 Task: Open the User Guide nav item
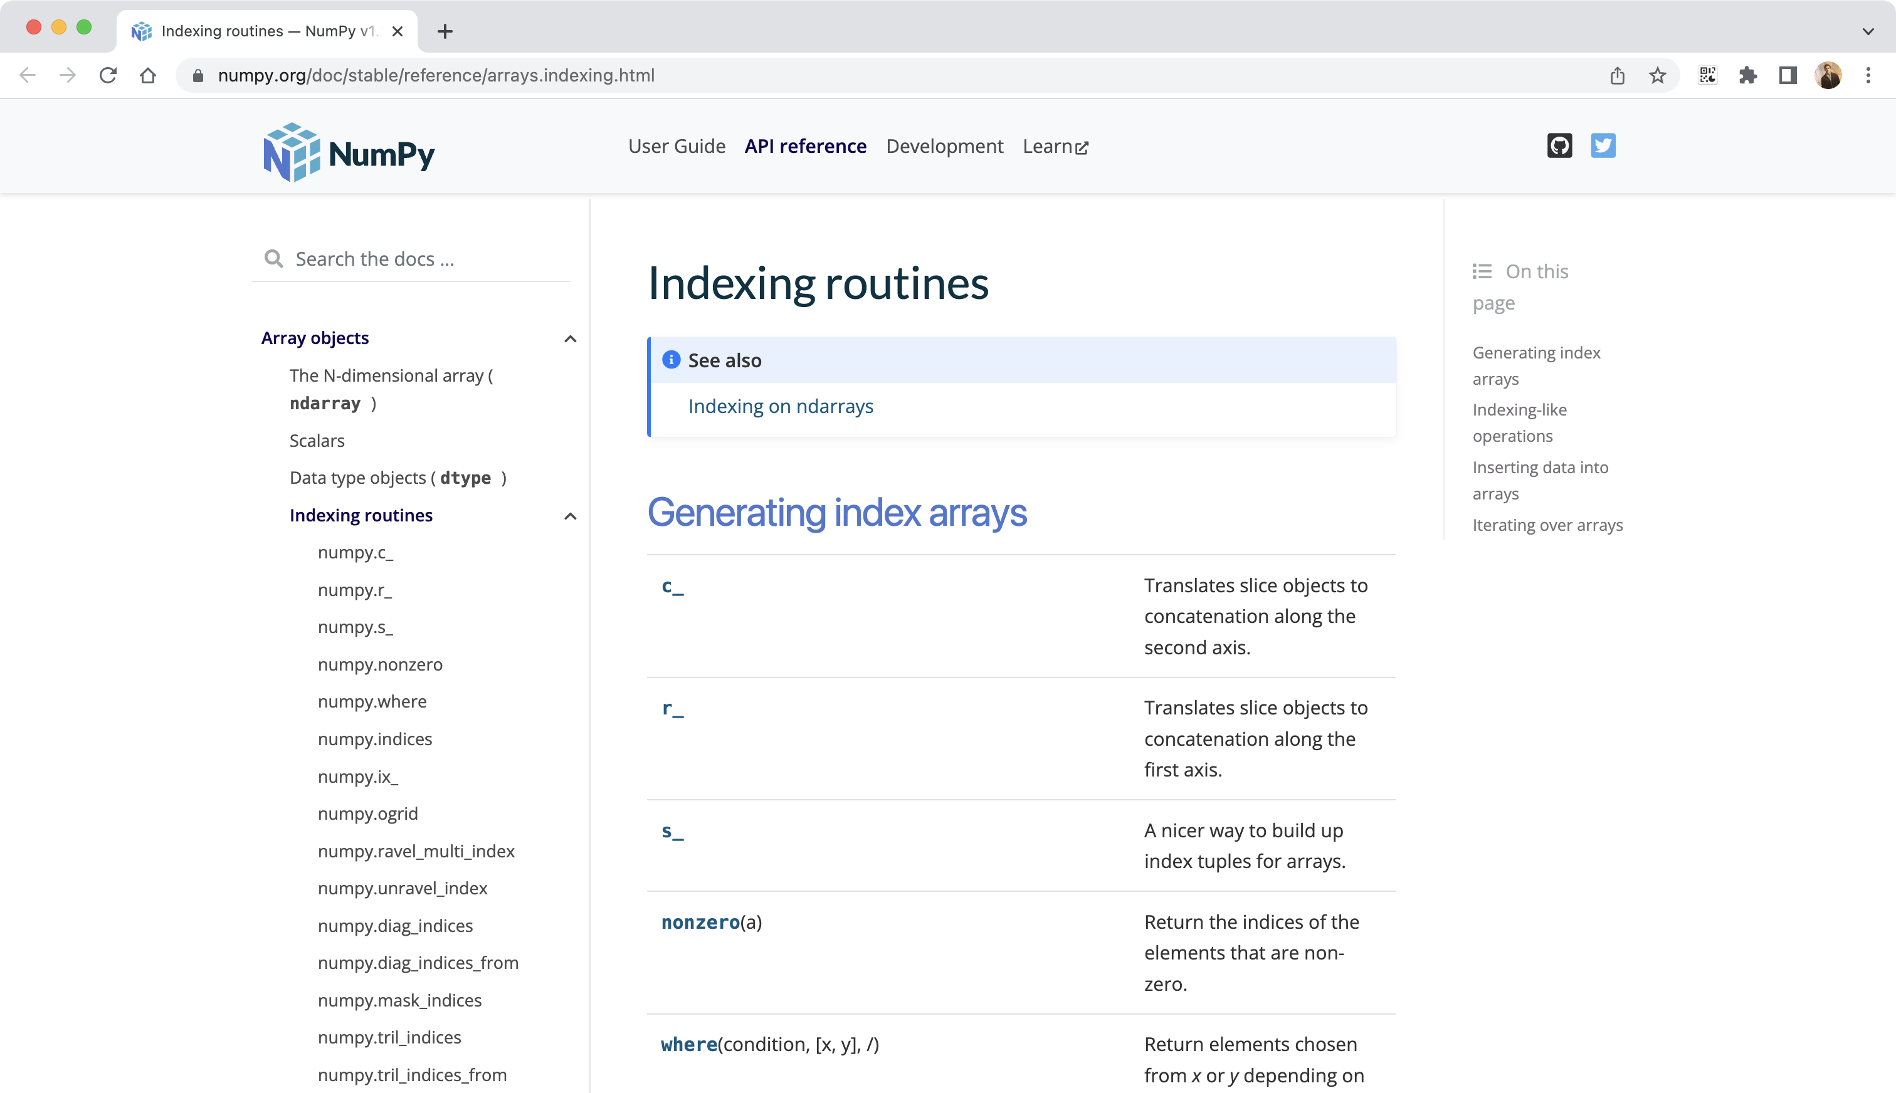(x=677, y=147)
